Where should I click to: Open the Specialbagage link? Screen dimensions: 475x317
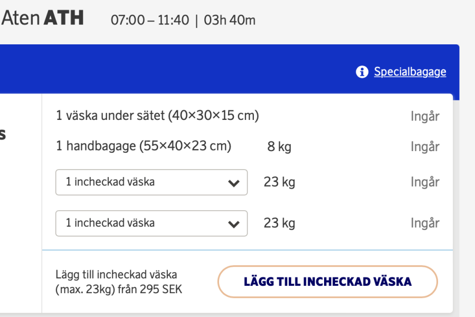pos(410,71)
